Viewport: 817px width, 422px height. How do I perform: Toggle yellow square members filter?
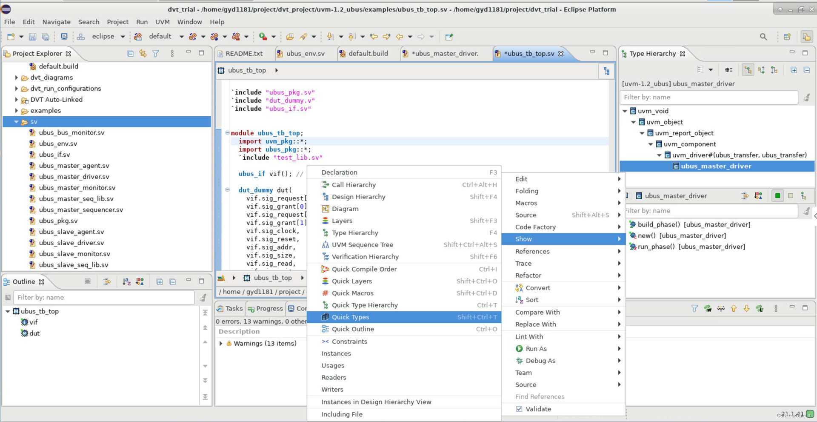coord(791,196)
